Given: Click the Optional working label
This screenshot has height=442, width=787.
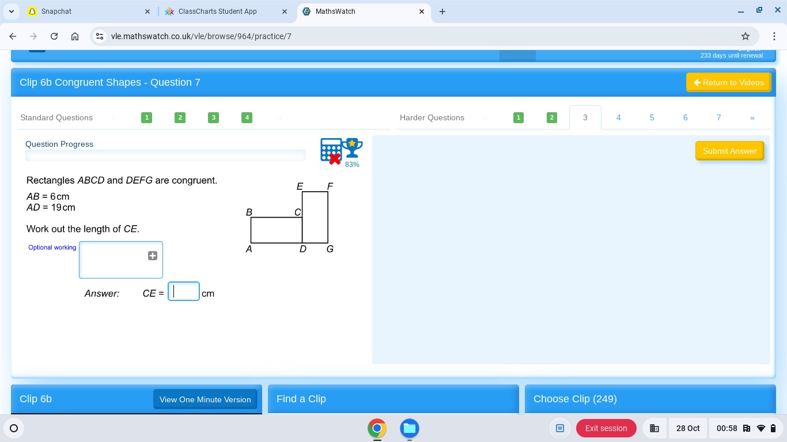Looking at the screenshot, I should coord(52,247).
